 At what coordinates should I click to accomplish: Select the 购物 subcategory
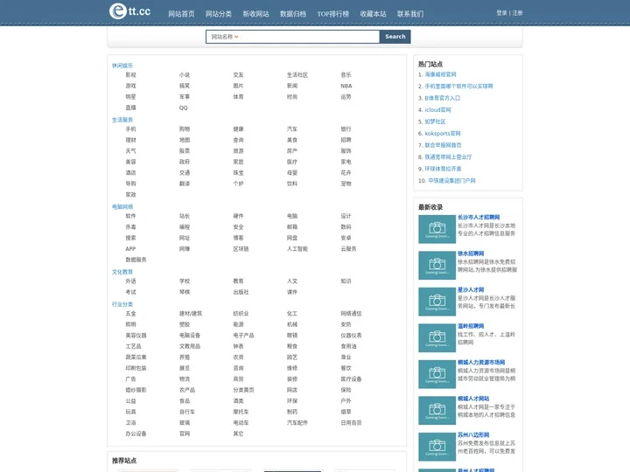(185, 129)
